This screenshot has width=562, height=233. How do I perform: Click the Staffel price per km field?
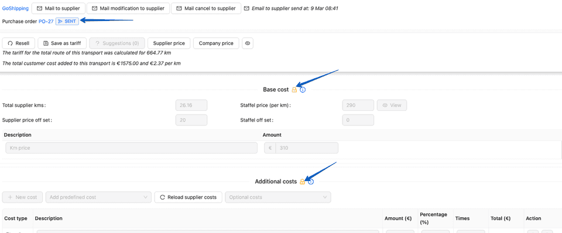358,106
